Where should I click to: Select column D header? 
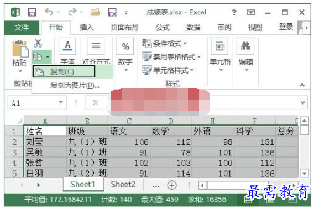click(x=171, y=121)
